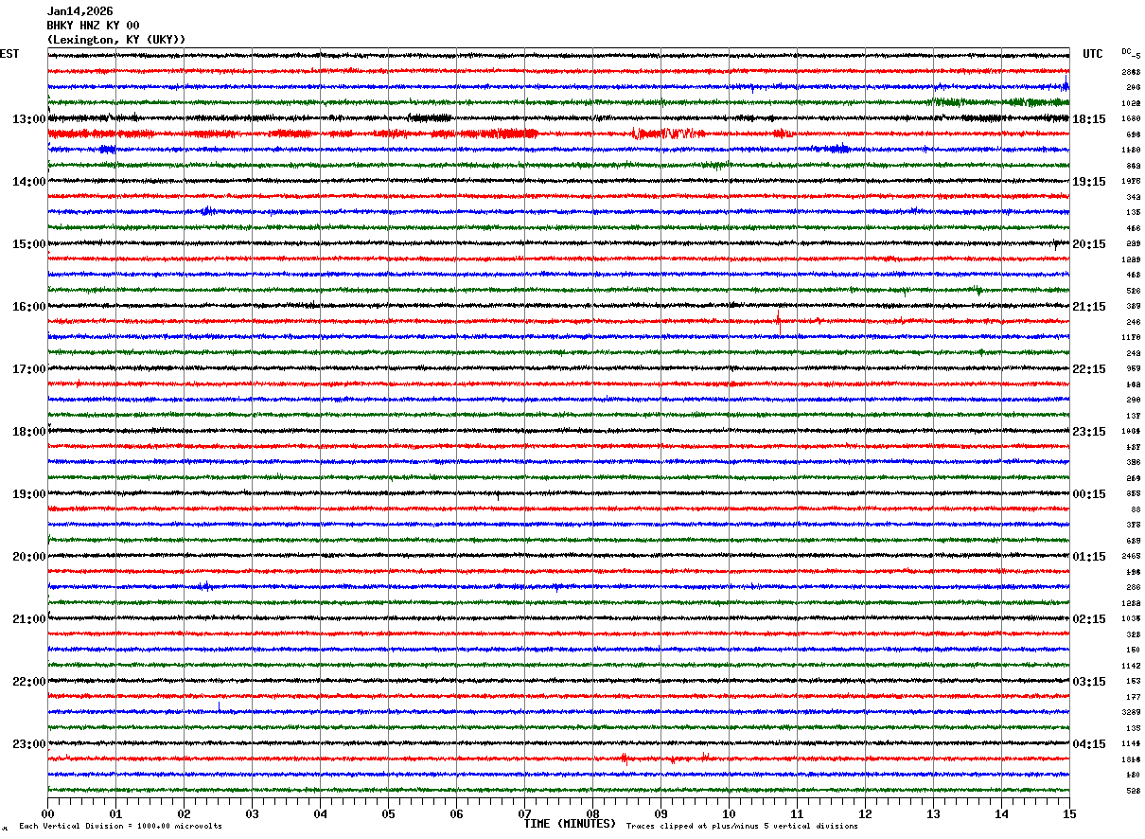Select the 19:00 EST time label
The height and width of the screenshot is (839, 1145).
click(29, 494)
